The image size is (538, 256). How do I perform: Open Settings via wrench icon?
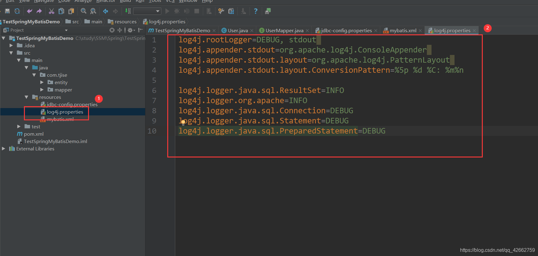point(221,11)
